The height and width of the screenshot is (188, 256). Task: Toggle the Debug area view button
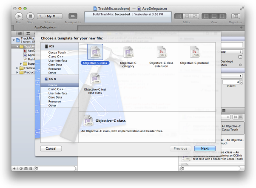[214, 16]
